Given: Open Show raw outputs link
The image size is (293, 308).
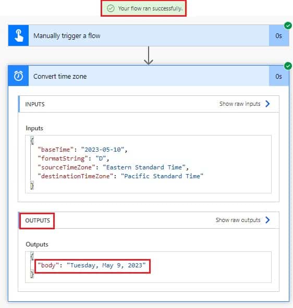Looking at the screenshot, I should pyautogui.click(x=238, y=220).
